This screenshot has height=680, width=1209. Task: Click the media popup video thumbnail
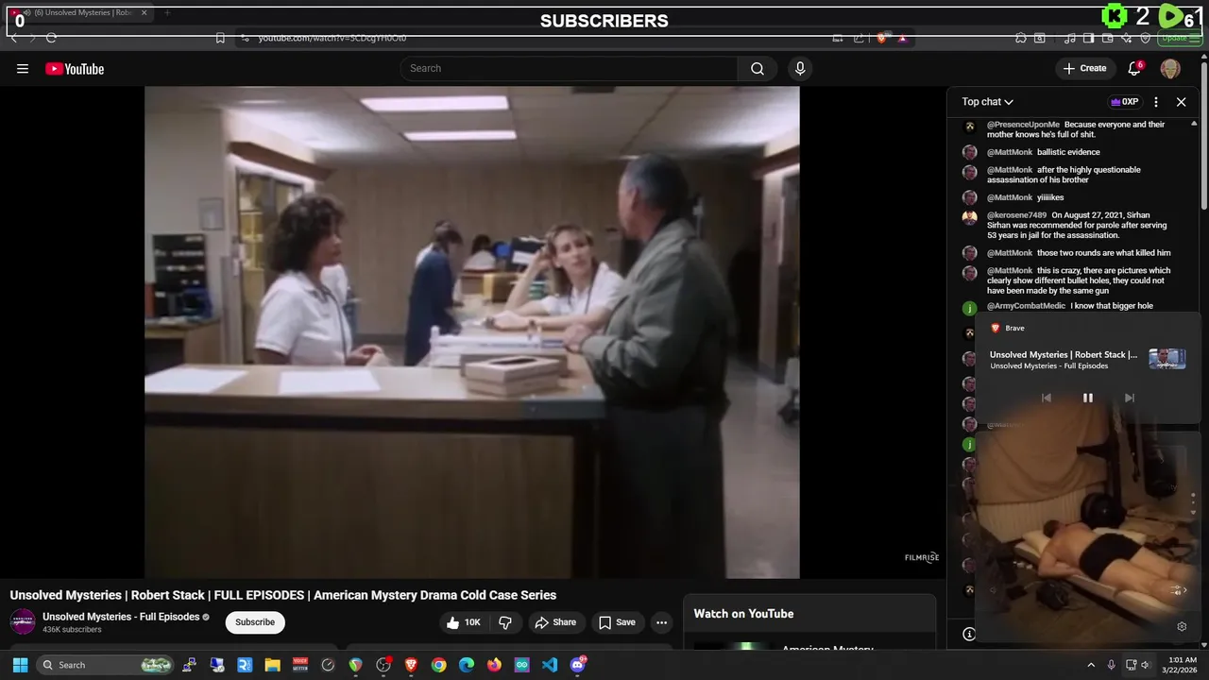point(1166,359)
